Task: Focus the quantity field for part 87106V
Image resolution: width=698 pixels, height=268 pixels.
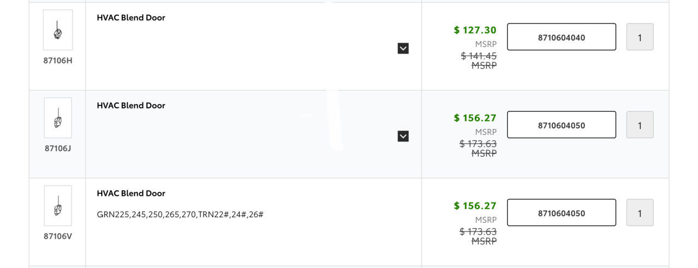Action: (x=640, y=213)
